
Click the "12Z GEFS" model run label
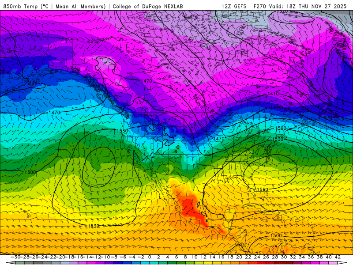234,6
